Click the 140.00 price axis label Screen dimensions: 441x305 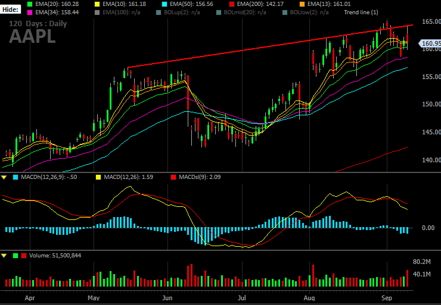point(431,160)
